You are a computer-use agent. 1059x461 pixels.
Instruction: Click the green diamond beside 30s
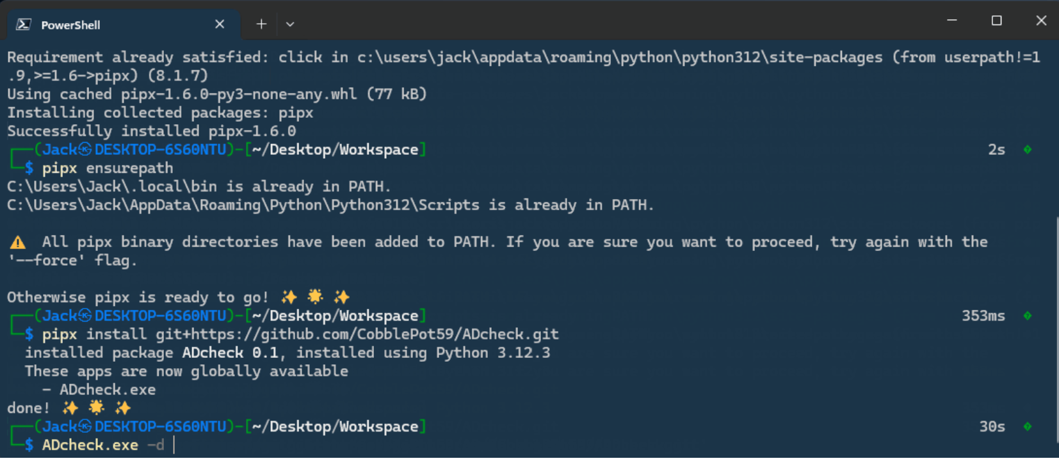[x=1028, y=427]
